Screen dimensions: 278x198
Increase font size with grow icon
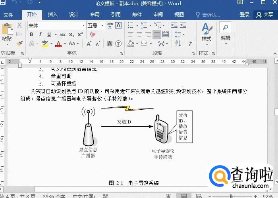[x=89, y=44]
